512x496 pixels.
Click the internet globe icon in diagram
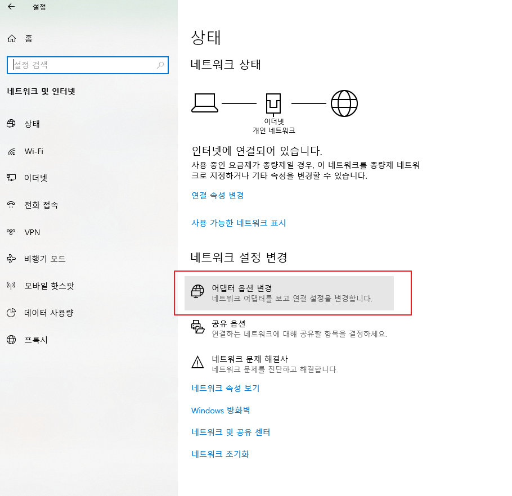pyautogui.click(x=344, y=103)
